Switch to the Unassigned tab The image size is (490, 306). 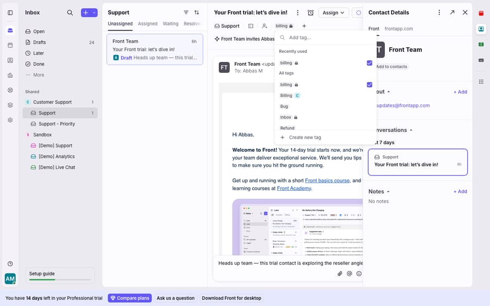(120, 24)
